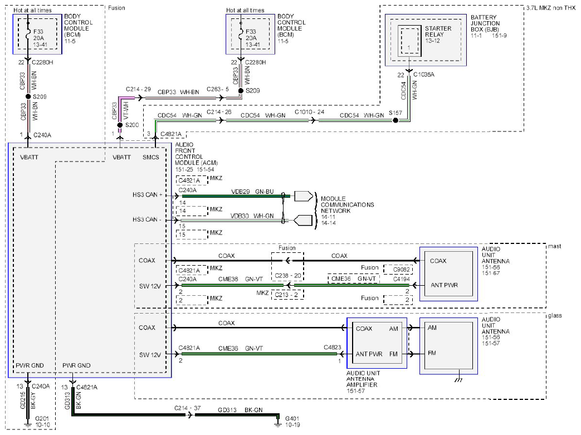
Task: Click the HS3 CAN - network arrow connector
Action: click(302, 221)
